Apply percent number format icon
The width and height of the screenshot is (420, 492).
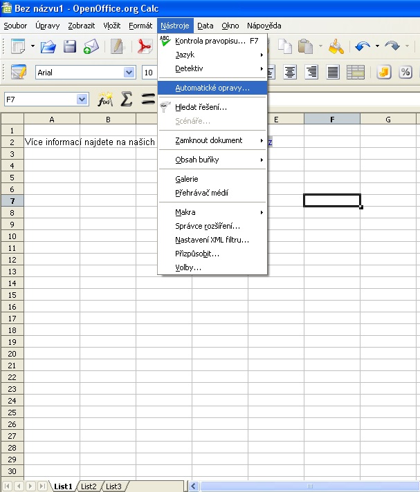pyautogui.click(x=405, y=73)
